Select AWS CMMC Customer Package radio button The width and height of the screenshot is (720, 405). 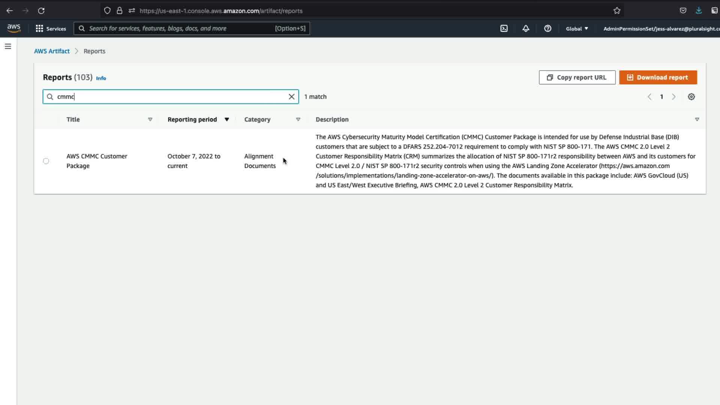(x=46, y=161)
